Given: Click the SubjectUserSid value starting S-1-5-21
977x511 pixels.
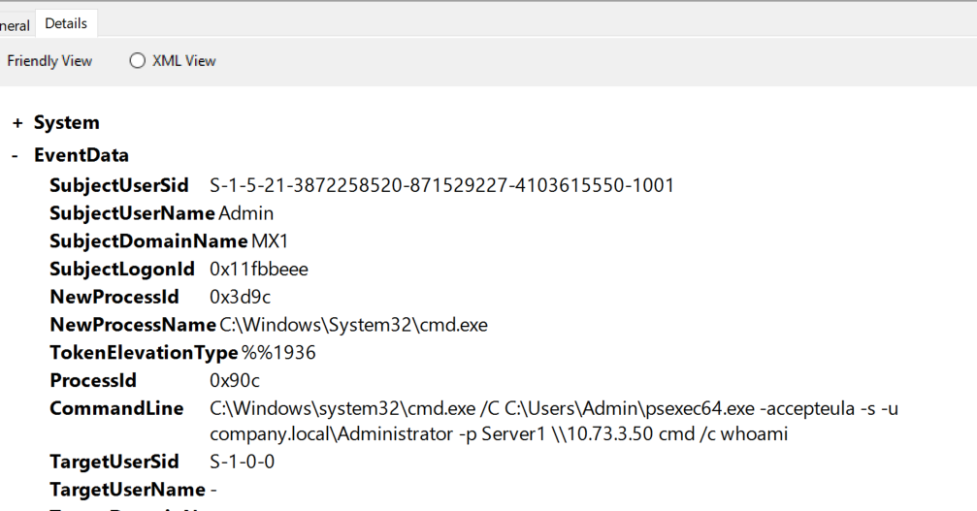Looking at the screenshot, I should (x=441, y=185).
